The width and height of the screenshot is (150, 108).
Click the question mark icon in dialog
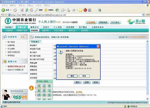(x=61, y=52)
